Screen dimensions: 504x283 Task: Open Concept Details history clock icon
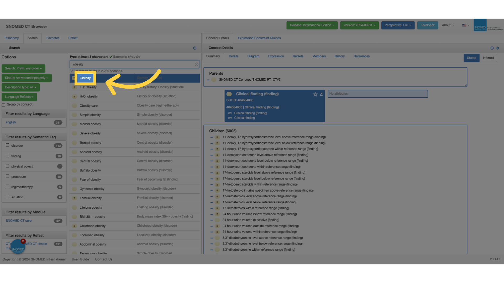[492, 48]
